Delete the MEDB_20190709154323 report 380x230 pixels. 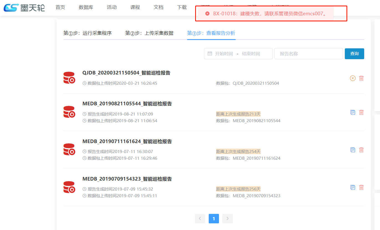[361, 187]
